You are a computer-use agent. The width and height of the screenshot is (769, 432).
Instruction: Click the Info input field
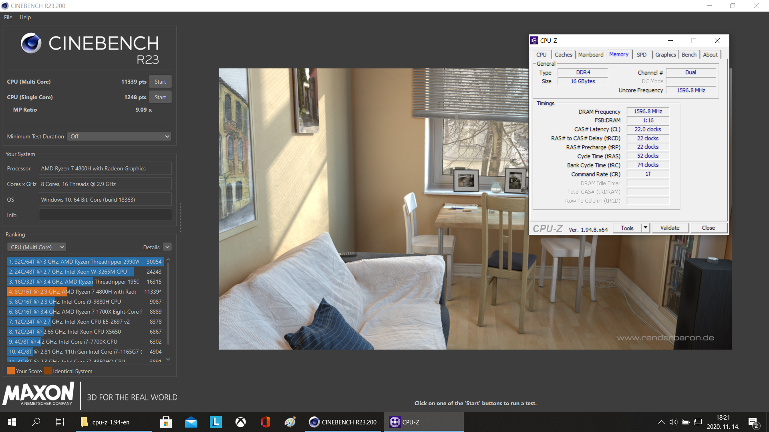coord(105,215)
